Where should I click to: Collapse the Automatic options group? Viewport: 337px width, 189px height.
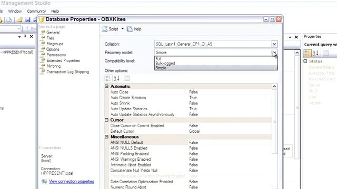pyautogui.click(x=106, y=86)
